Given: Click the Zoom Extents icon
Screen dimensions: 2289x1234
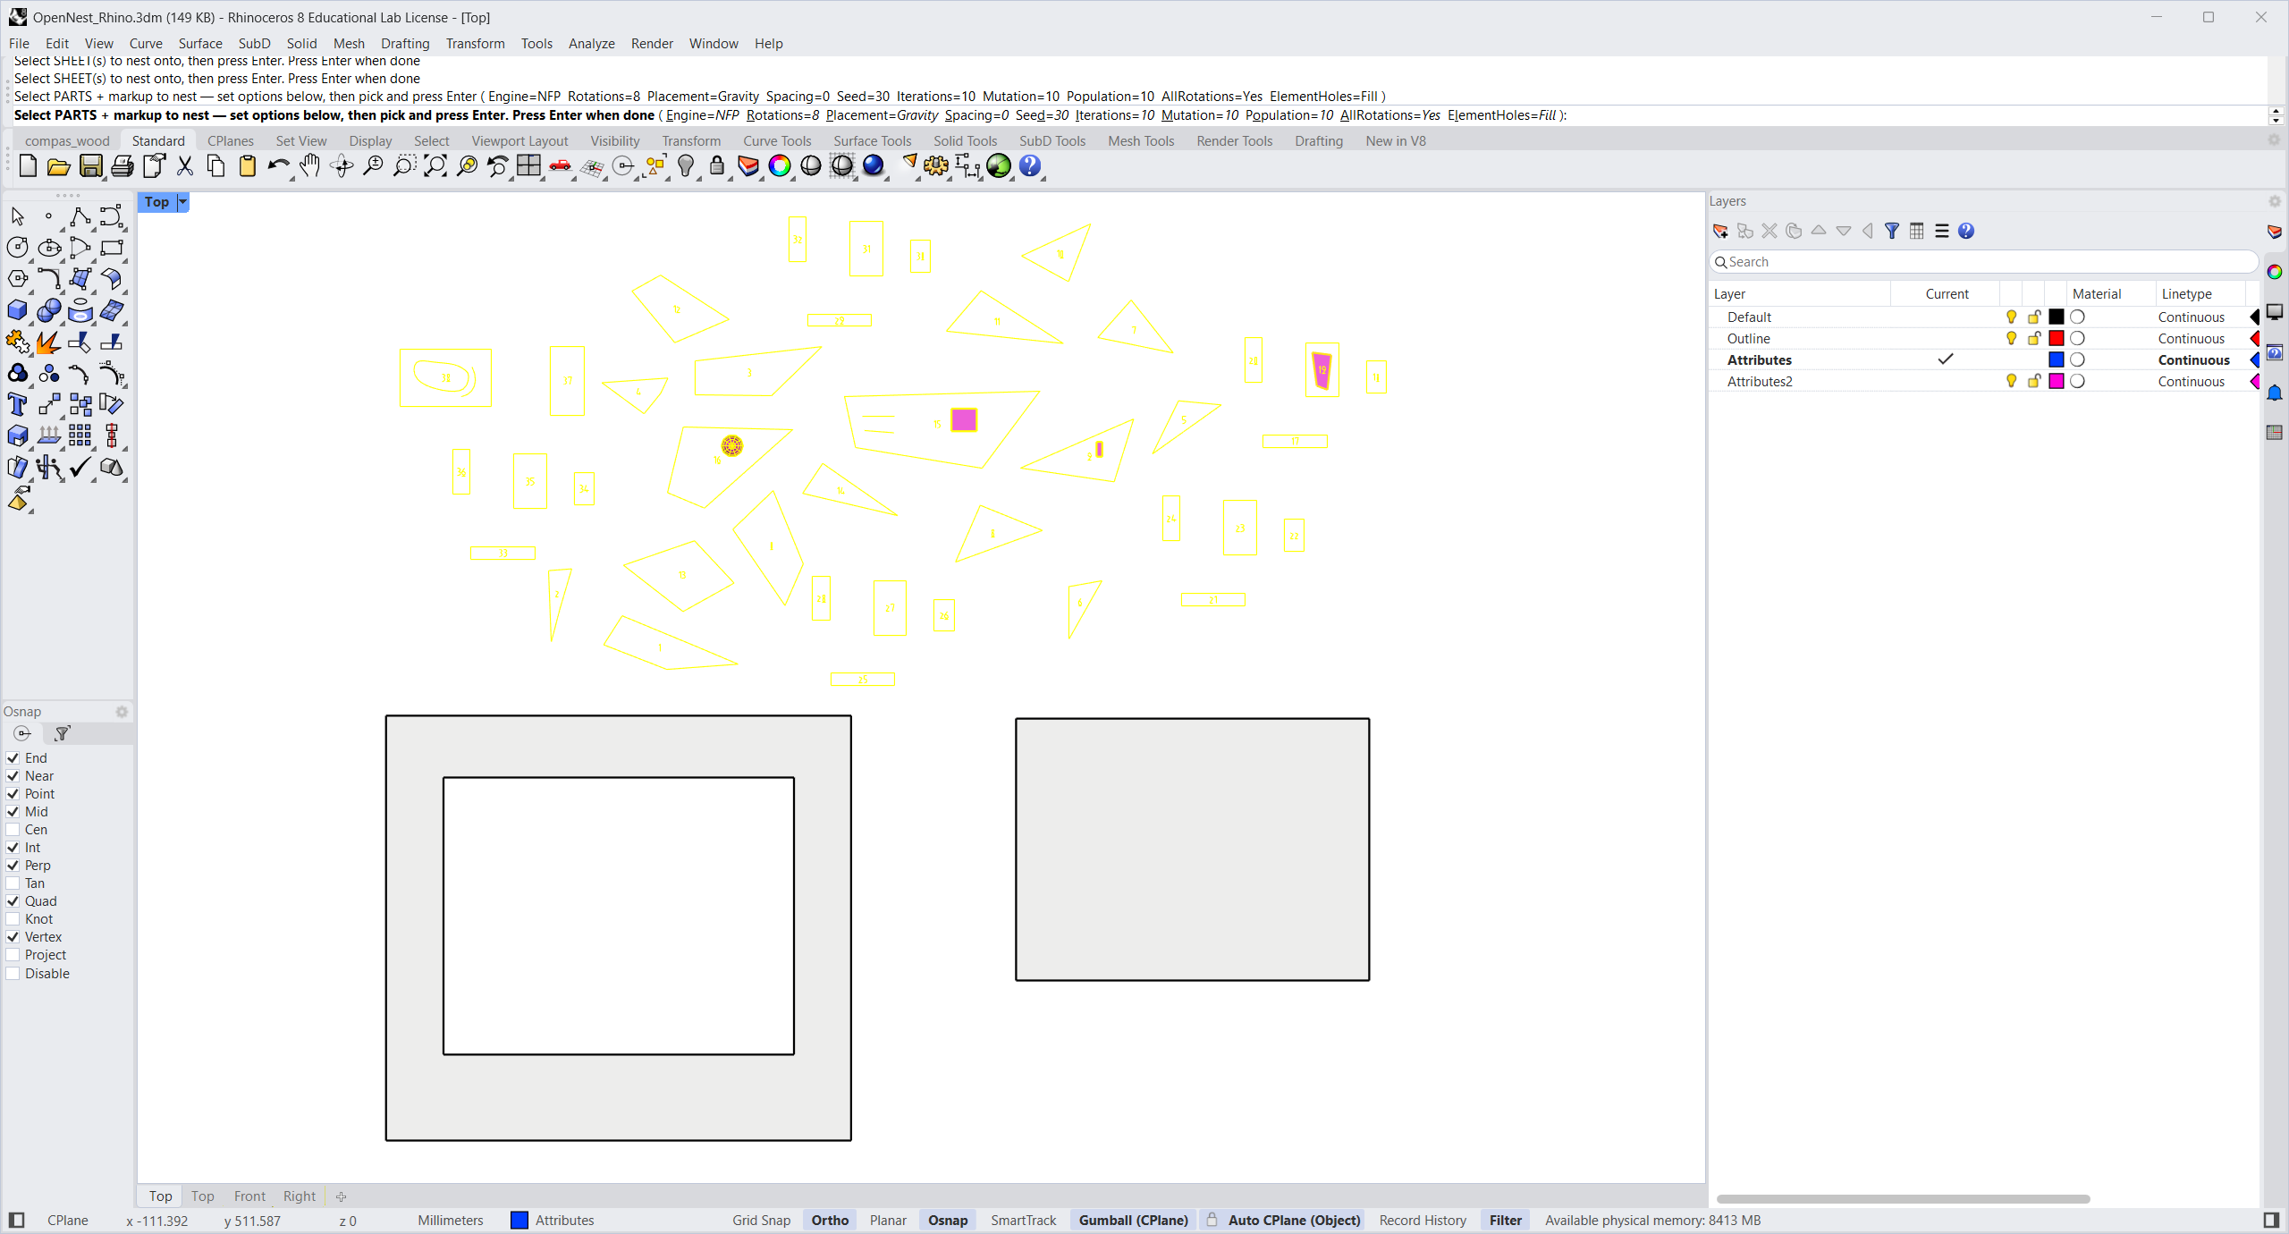Looking at the screenshot, I should [x=435, y=166].
